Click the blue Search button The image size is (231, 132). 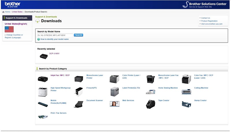point(79,35)
